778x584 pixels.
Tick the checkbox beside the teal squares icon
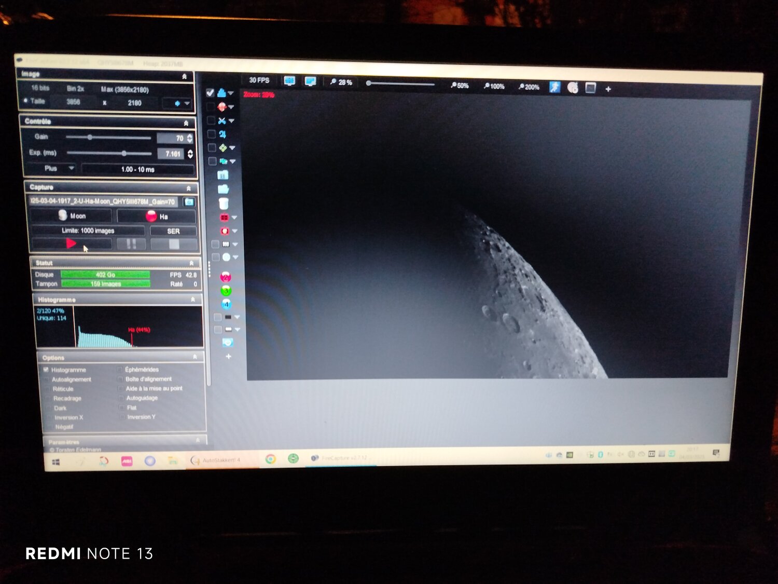click(x=213, y=161)
